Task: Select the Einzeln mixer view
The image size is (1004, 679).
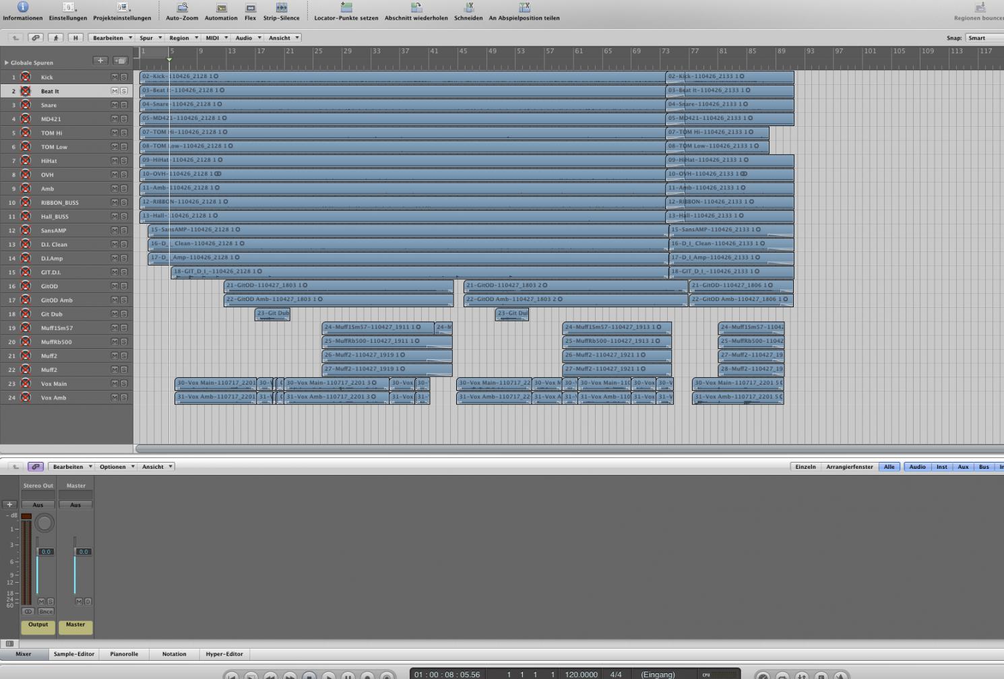Action: click(x=805, y=466)
